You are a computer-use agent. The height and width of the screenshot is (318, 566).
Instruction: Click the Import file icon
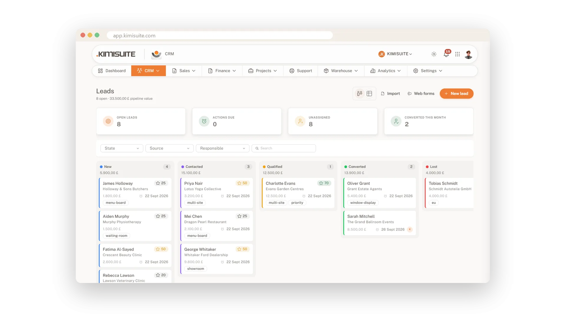coord(382,94)
